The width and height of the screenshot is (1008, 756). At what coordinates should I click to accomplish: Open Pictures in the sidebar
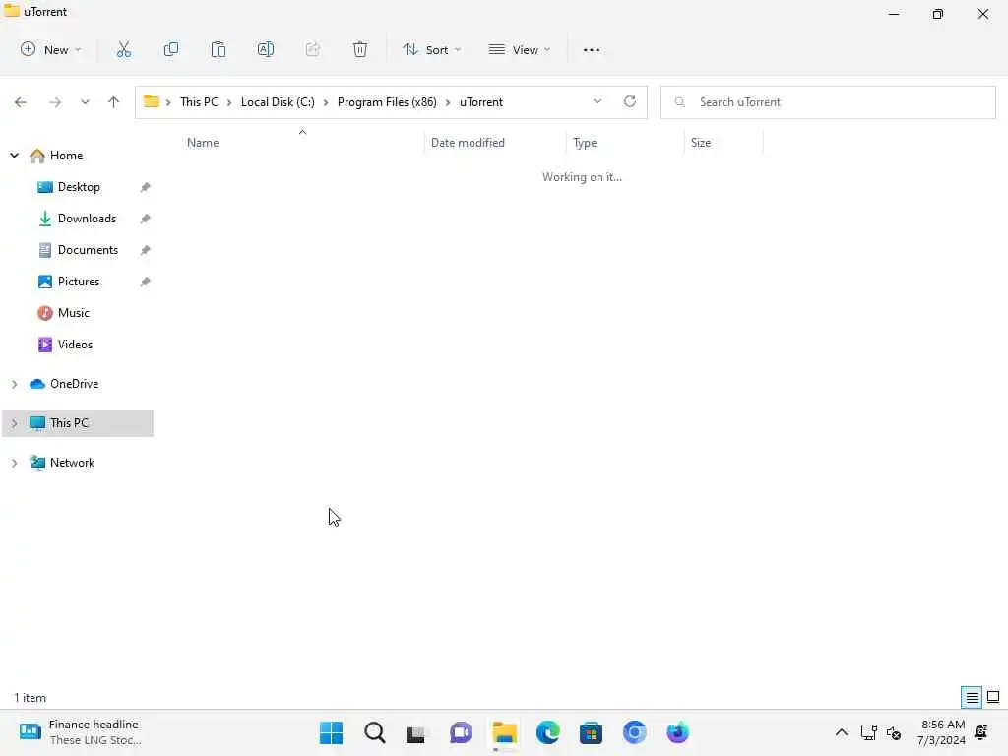[77, 282]
